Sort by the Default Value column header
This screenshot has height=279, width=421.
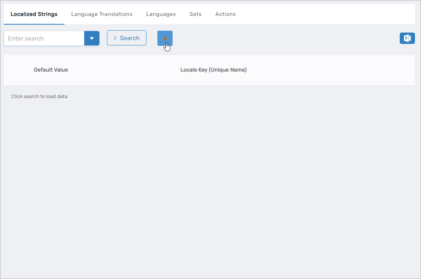(51, 70)
